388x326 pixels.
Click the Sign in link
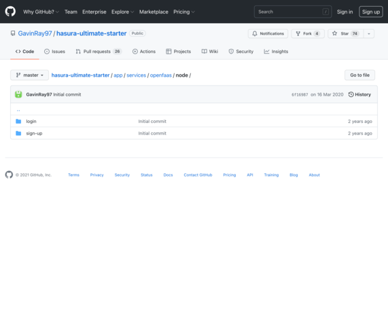[x=345, y=12]
